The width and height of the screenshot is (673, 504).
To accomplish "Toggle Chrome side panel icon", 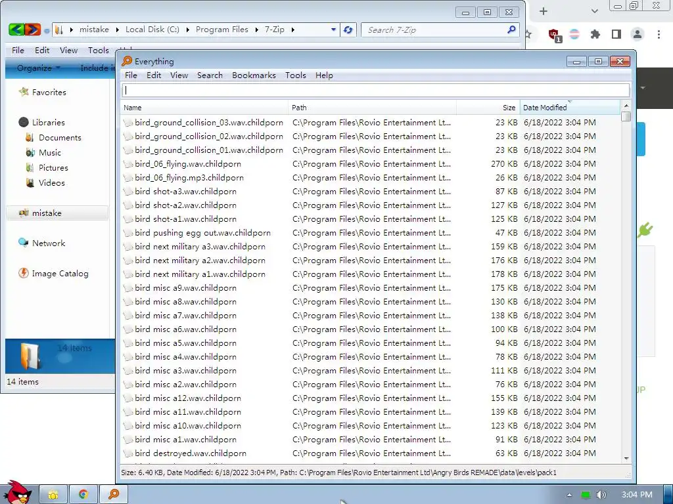I will tap(616, 34).
